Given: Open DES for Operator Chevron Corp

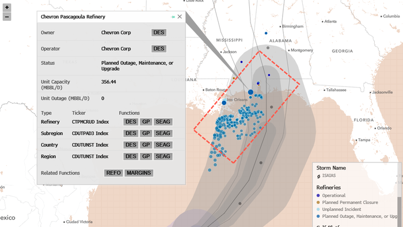Looking at the screenshot, I should point(158,49).
